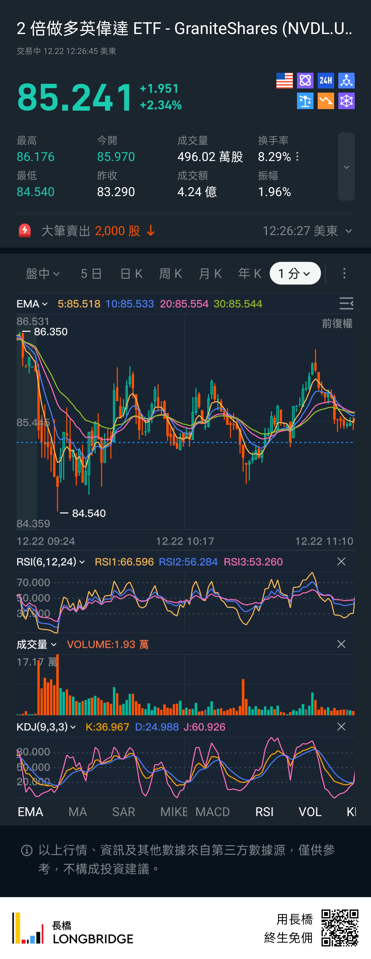Tap the blue balance scale icon

pyautogui.click(x=305, y=101)
